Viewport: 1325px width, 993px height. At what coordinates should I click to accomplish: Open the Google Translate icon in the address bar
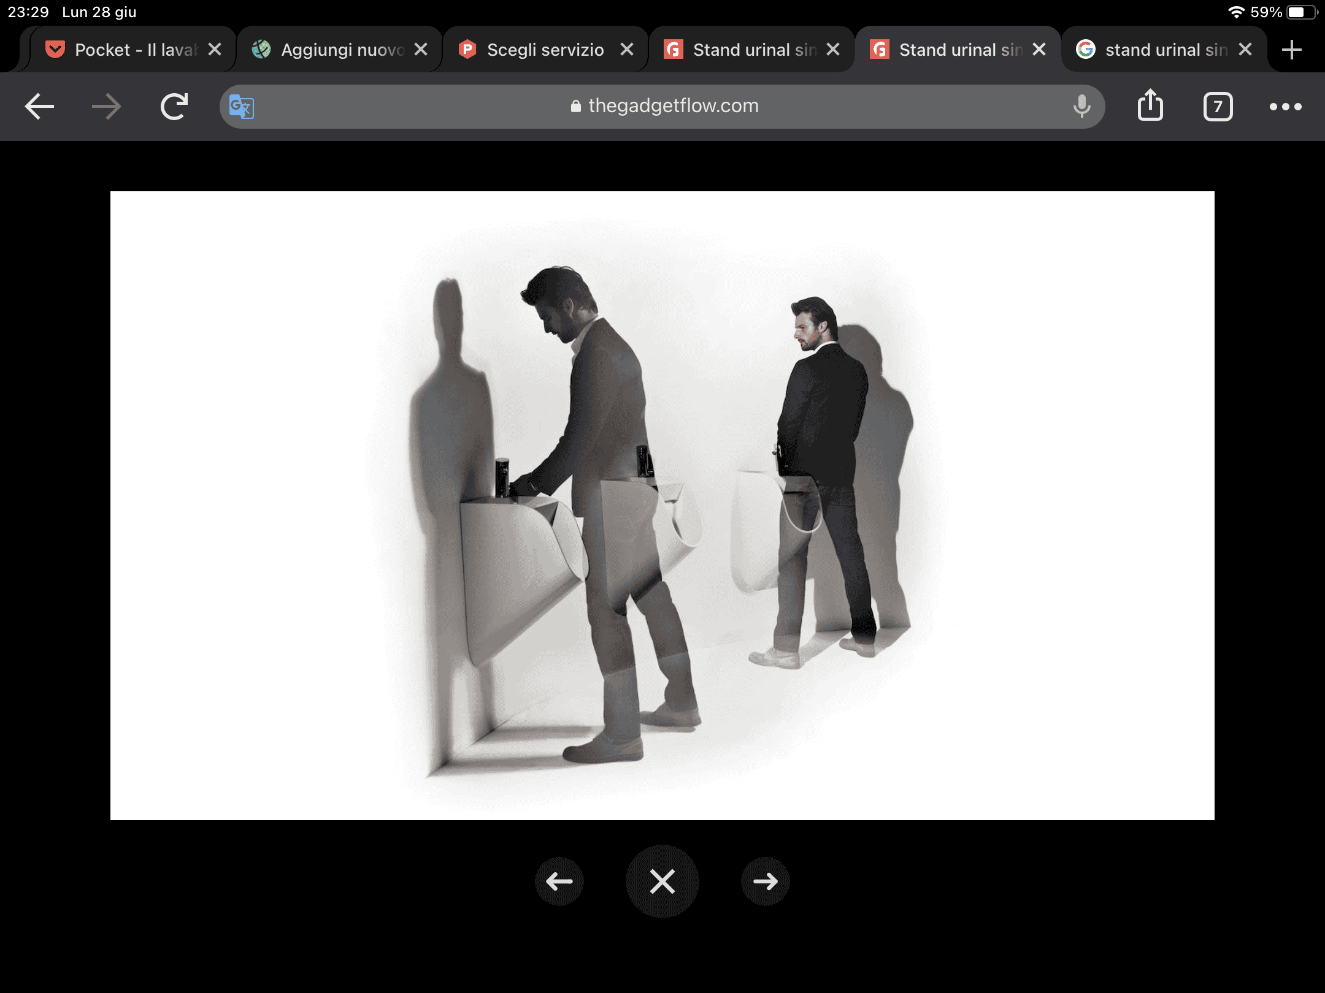pos(241,107)
